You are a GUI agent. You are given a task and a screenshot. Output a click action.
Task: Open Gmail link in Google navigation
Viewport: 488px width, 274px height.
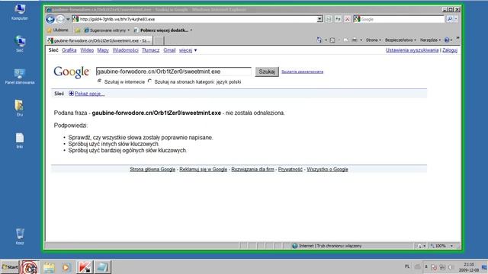(x=169, y=50)
